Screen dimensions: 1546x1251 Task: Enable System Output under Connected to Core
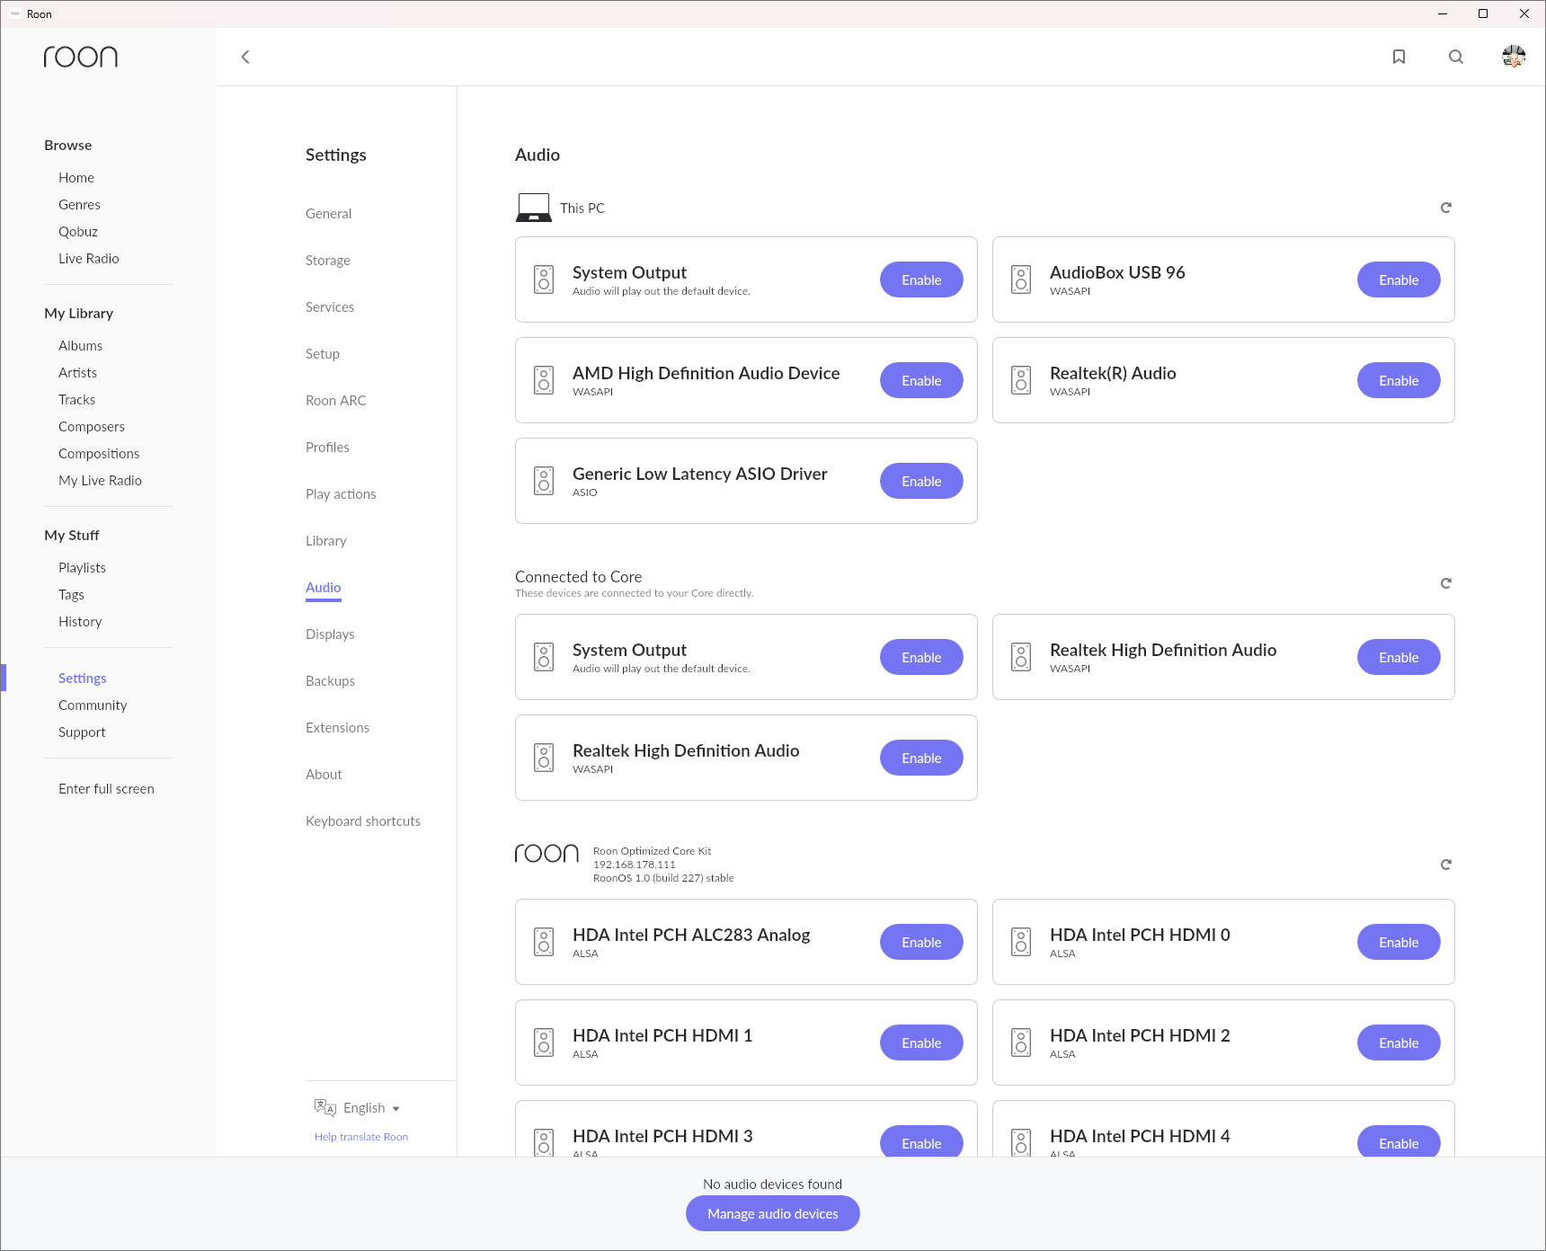click(921, 657)
